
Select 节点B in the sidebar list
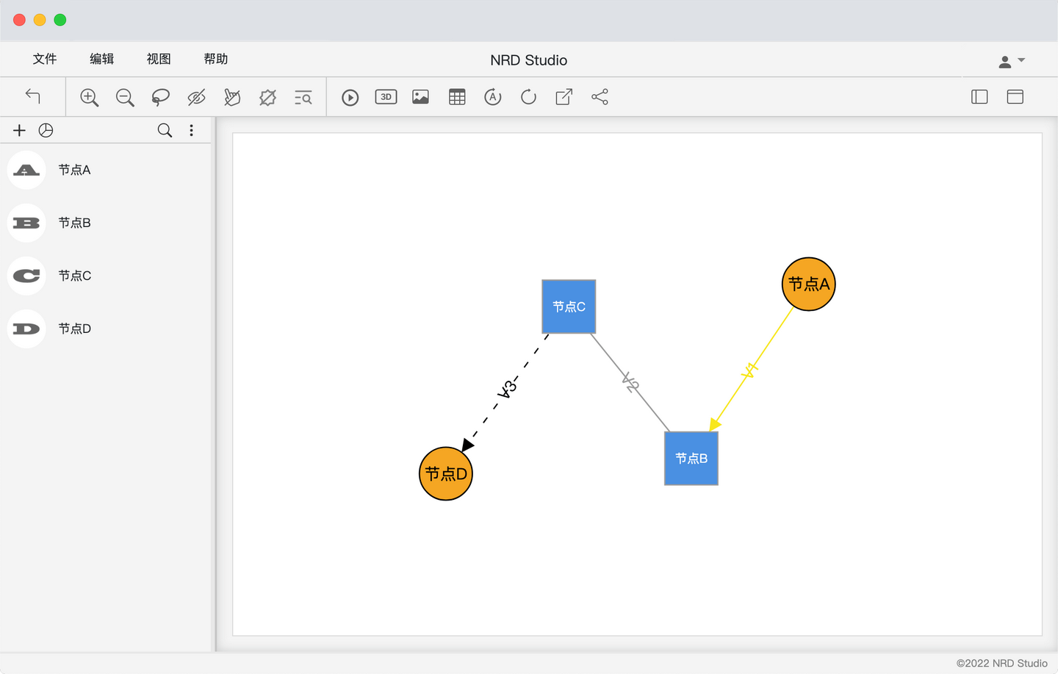click(106, 223)
